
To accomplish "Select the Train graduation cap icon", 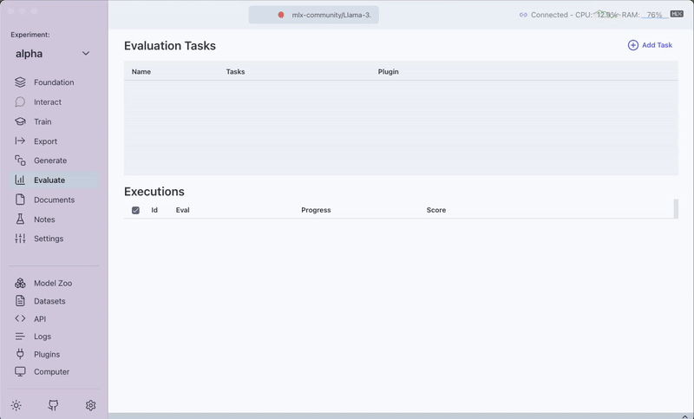I will [20, 122].
